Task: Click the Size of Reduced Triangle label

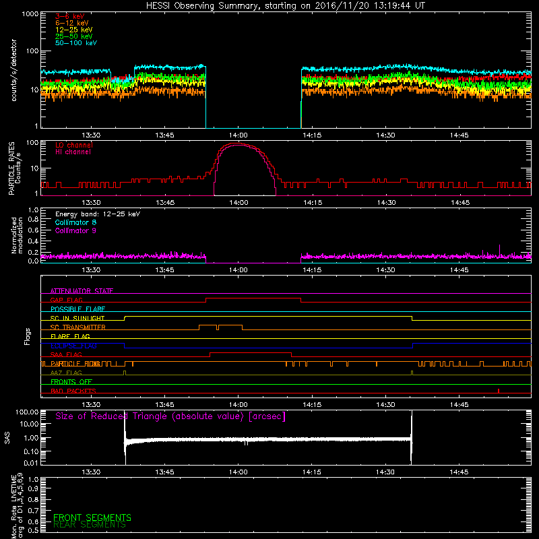Action: pyautogui.click(x=170, y=416)
